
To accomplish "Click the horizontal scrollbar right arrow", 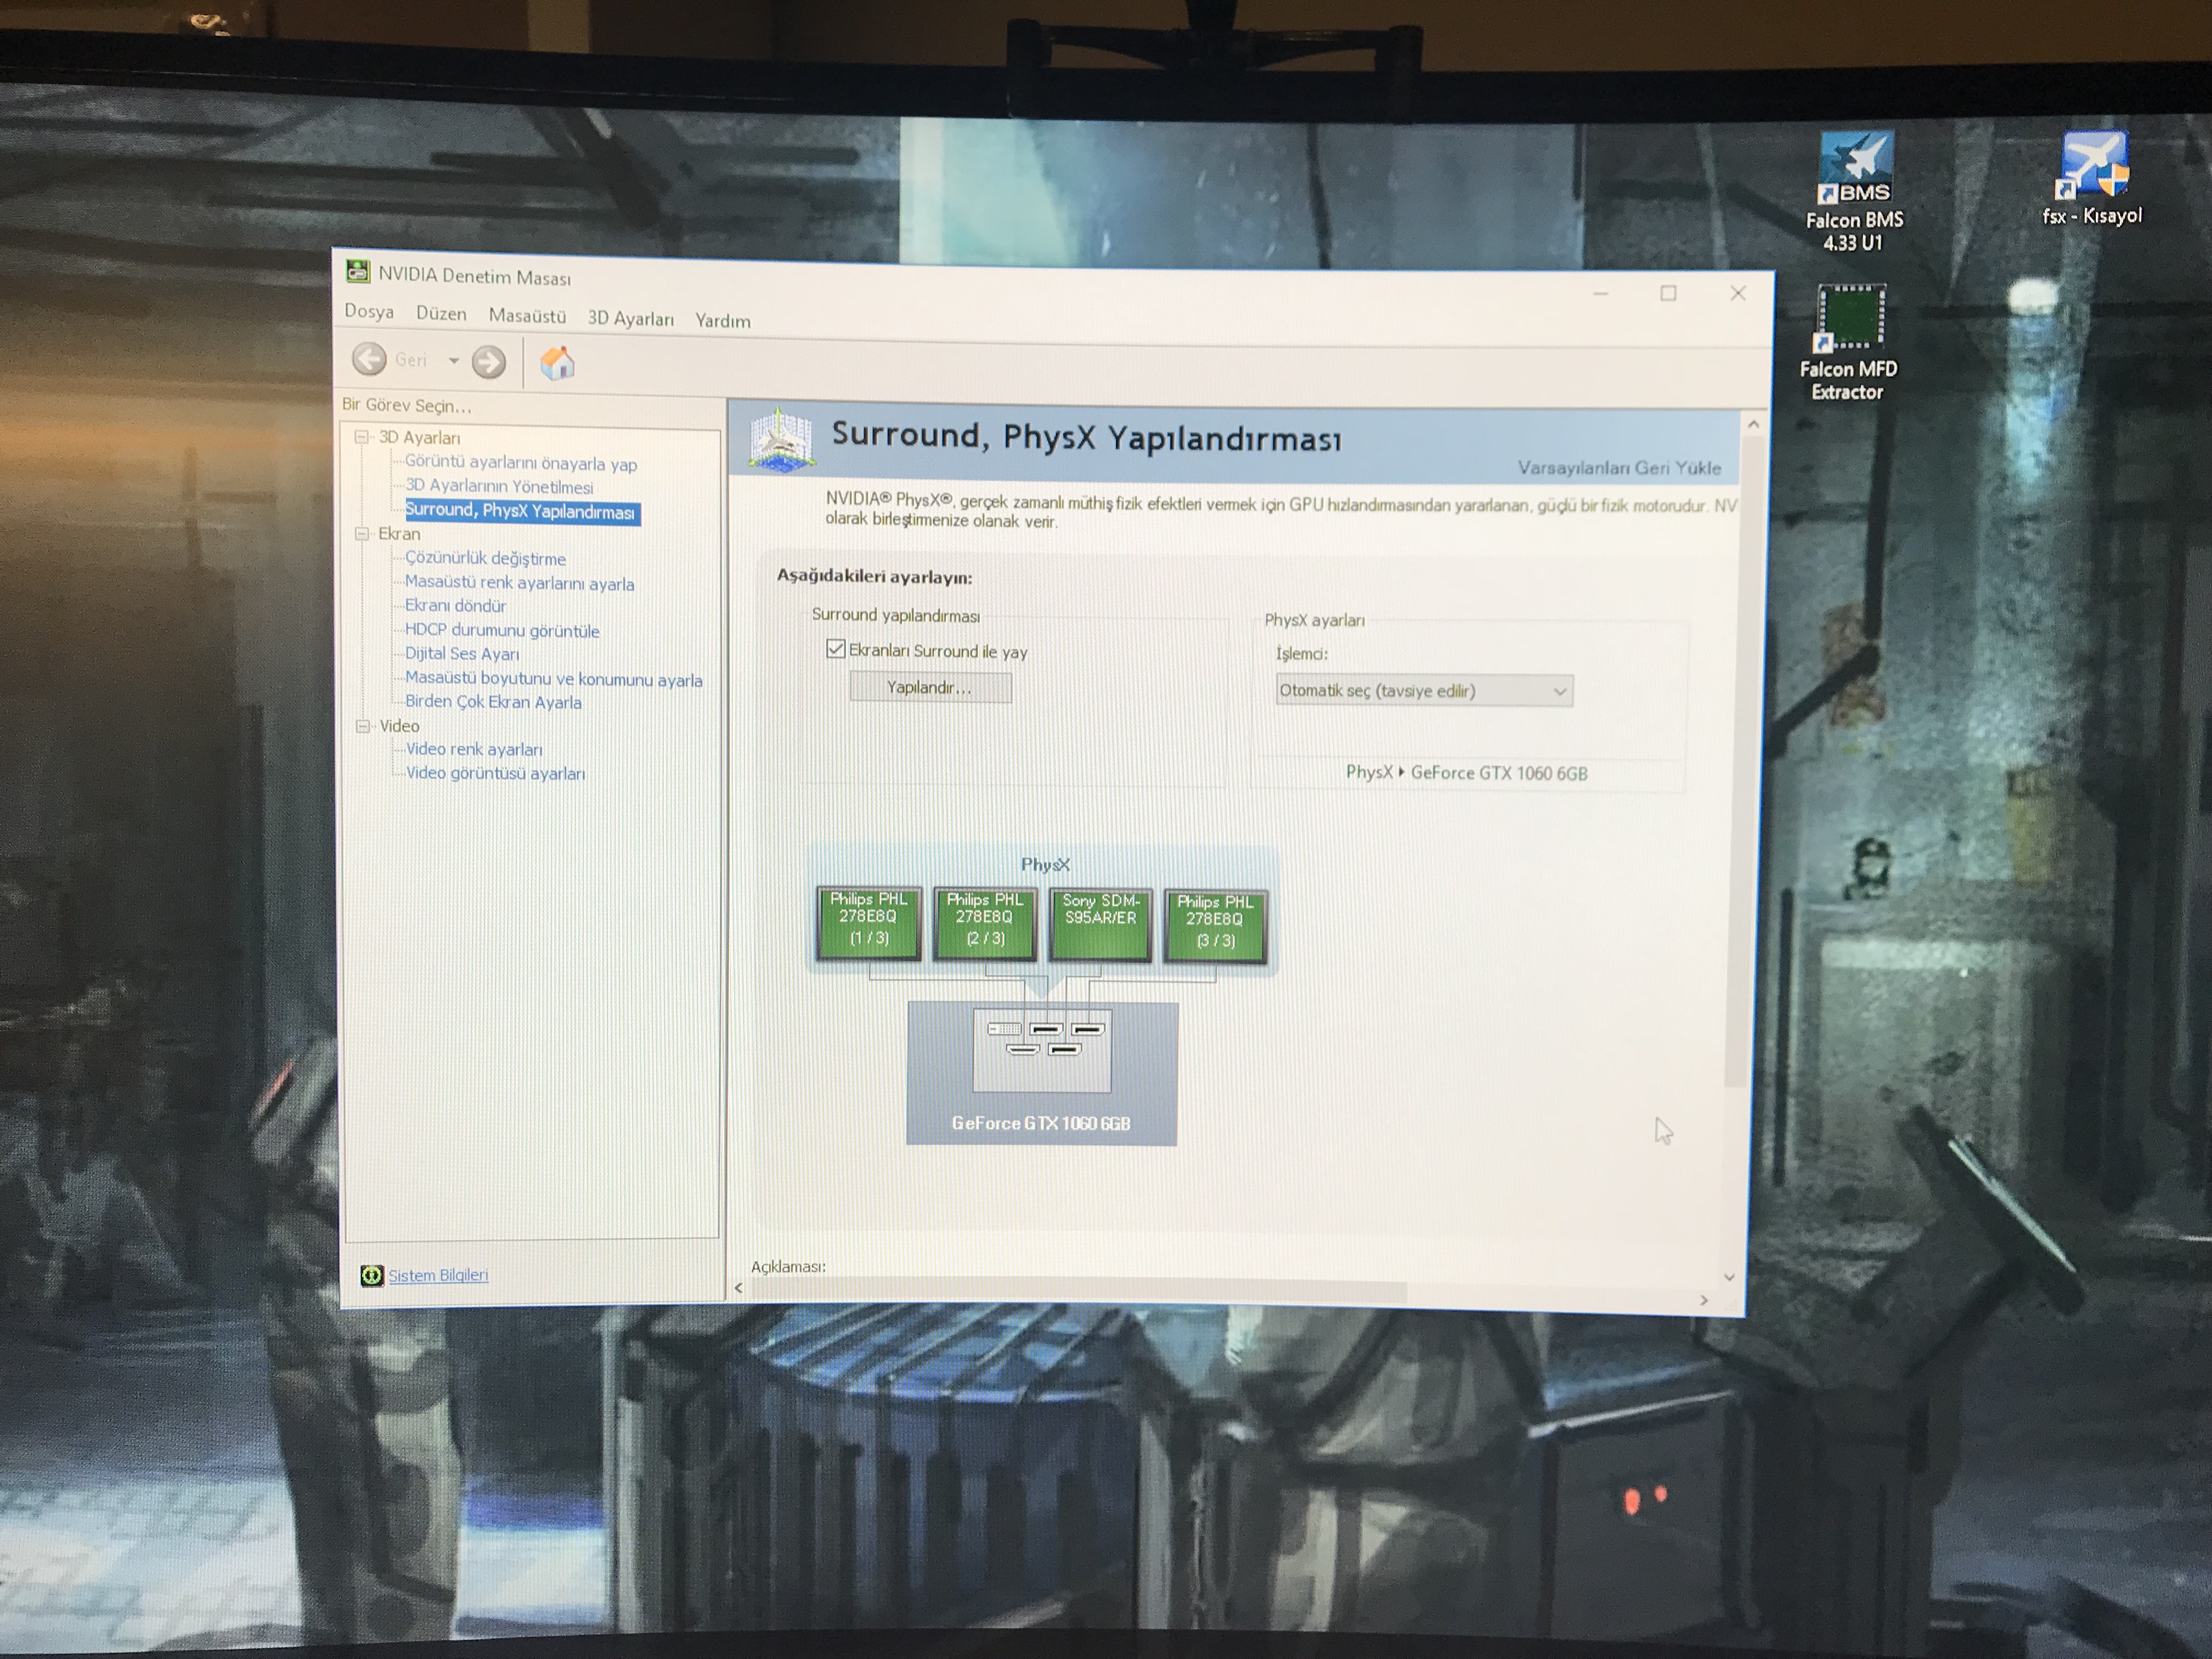I will pyautogui.click(x=1704, y=1300).
